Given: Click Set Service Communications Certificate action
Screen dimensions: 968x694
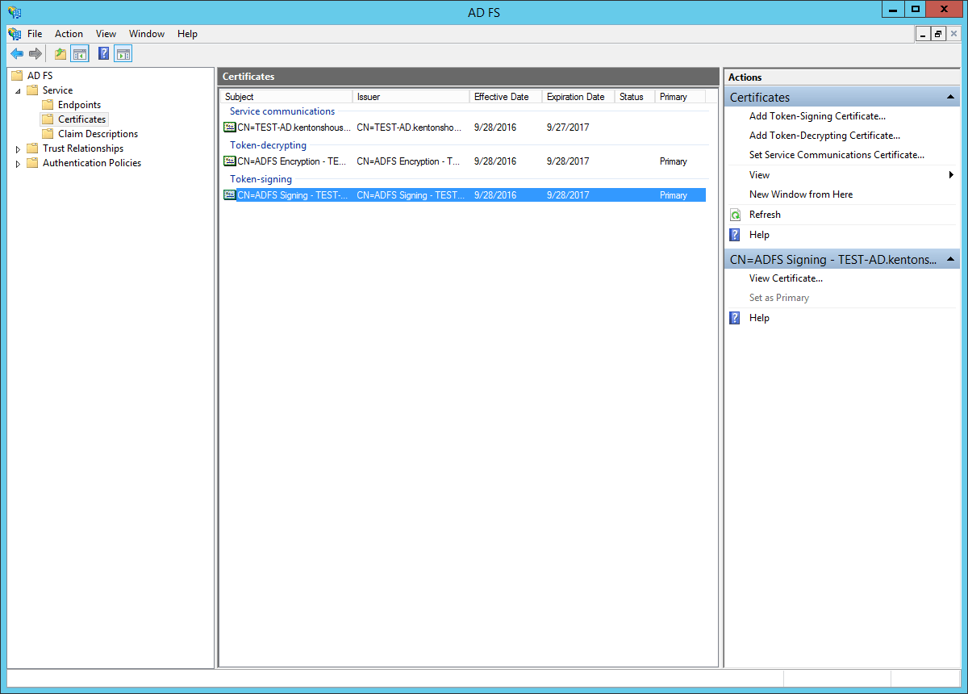Looking at the screenshot, I should point(837,155).
